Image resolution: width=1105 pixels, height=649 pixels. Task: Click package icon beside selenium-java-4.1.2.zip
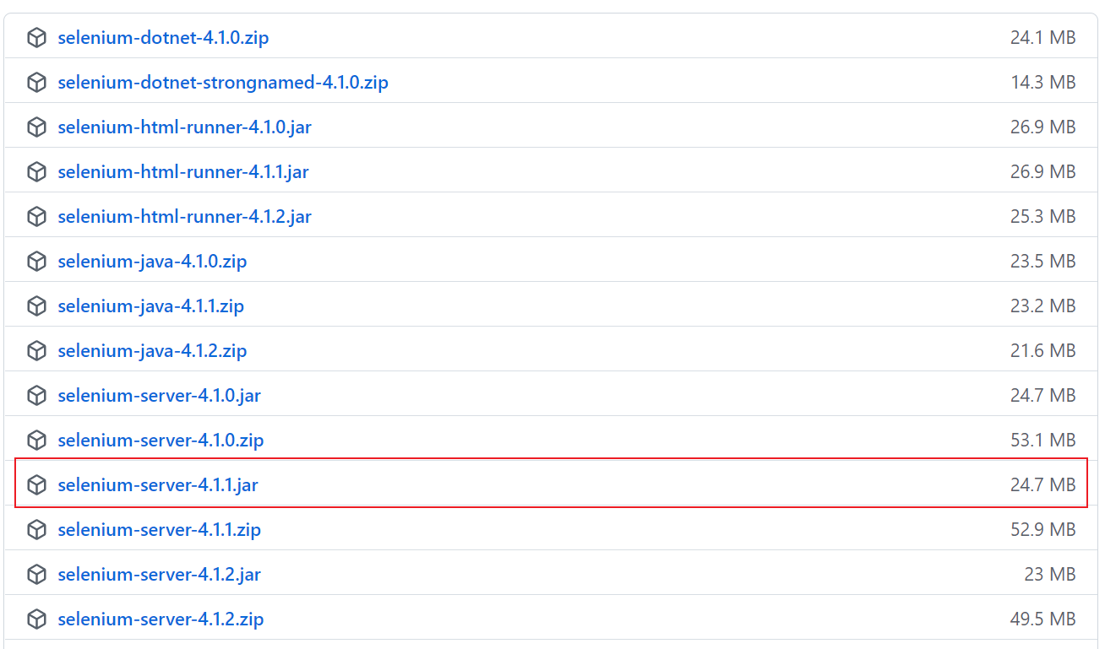tap(36, 351)
